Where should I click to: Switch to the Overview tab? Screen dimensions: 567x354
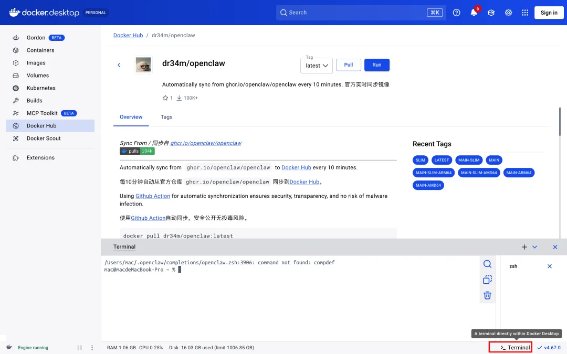(x=131, y=117)
